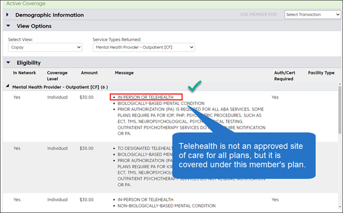This screenshot has width=343, height=213.
Task: Click the Coverage Level column header
Action: click(57, 76)
